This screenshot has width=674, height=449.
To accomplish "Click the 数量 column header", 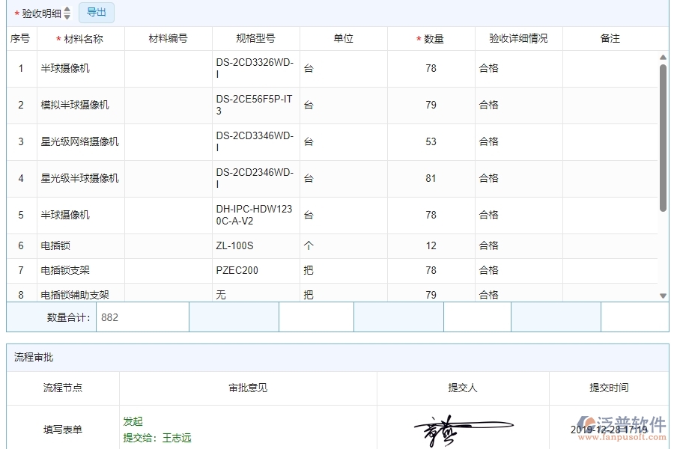I will point(431,38).
